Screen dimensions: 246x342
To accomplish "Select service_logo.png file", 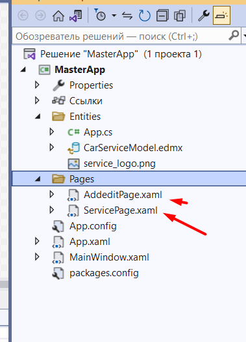I will coord(119,164).
